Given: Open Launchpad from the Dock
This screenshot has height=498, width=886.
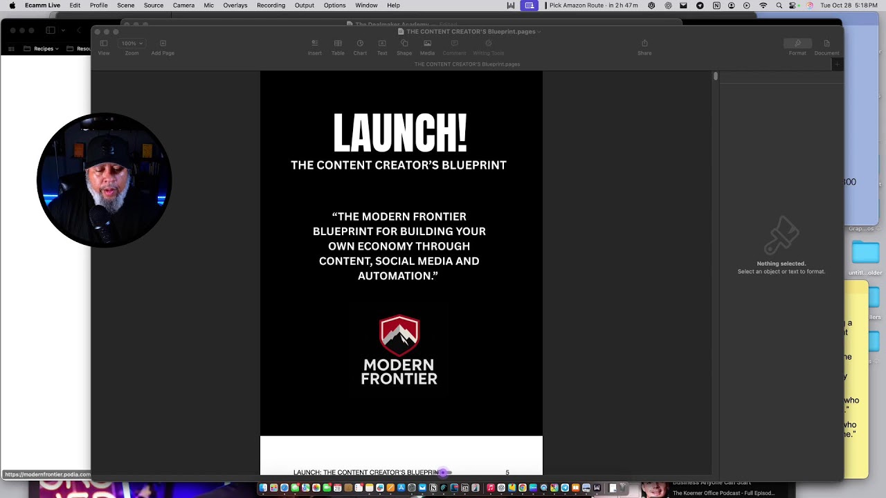Looking at the screenshot, I should pos(273,488).
